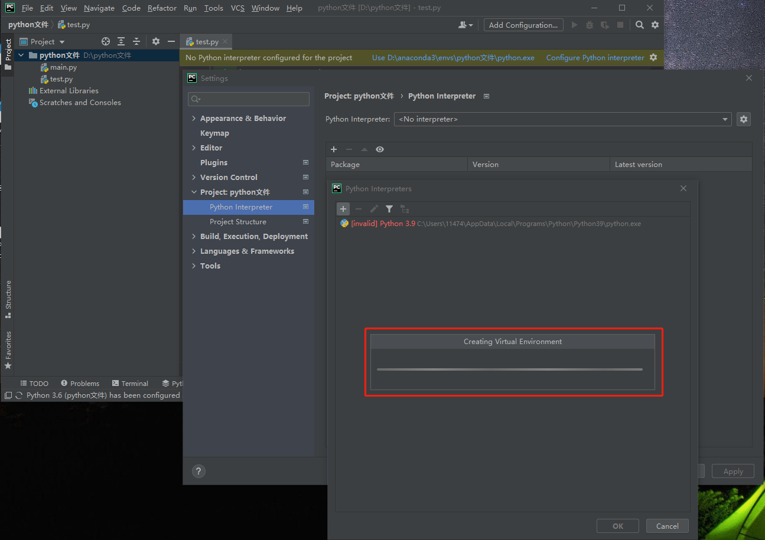Switch to the test.py editor tab
The width and height of the screenshot is (765, 540).
point(207,42)
